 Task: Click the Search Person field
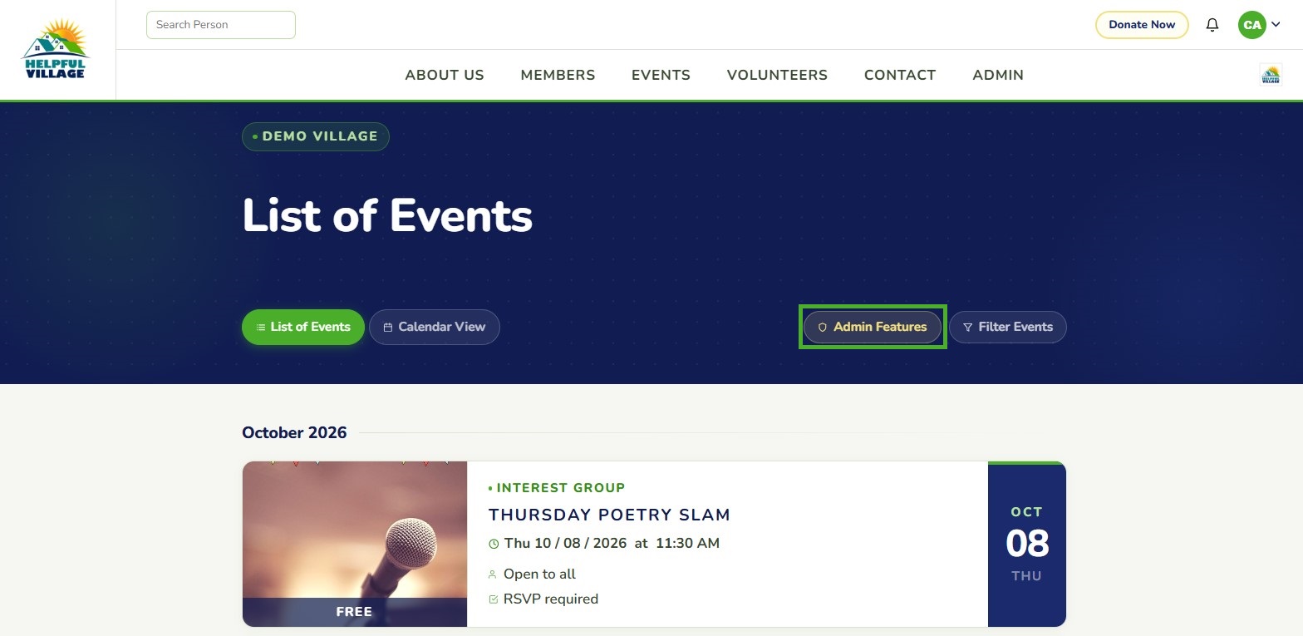click(221, 25)
